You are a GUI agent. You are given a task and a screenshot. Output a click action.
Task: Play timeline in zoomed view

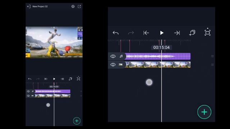point(162,33)
